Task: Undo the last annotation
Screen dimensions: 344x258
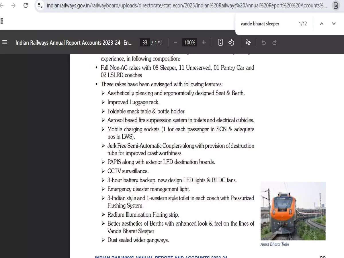Action: [x=263, y=42]
